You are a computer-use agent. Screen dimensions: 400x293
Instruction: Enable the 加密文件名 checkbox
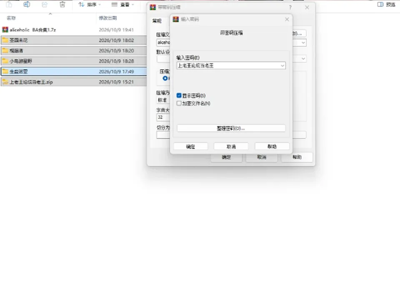pyautogui.click(x=179, y=103)
